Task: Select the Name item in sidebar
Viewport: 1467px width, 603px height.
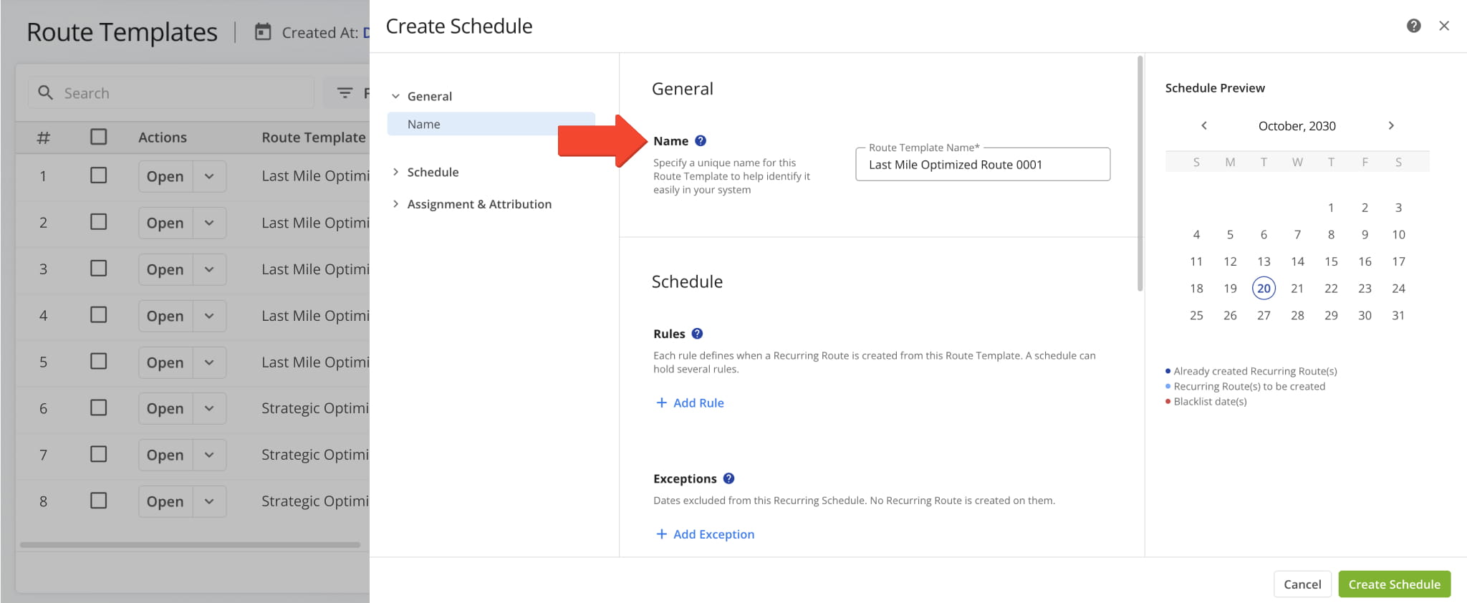Action: [491, 124]
